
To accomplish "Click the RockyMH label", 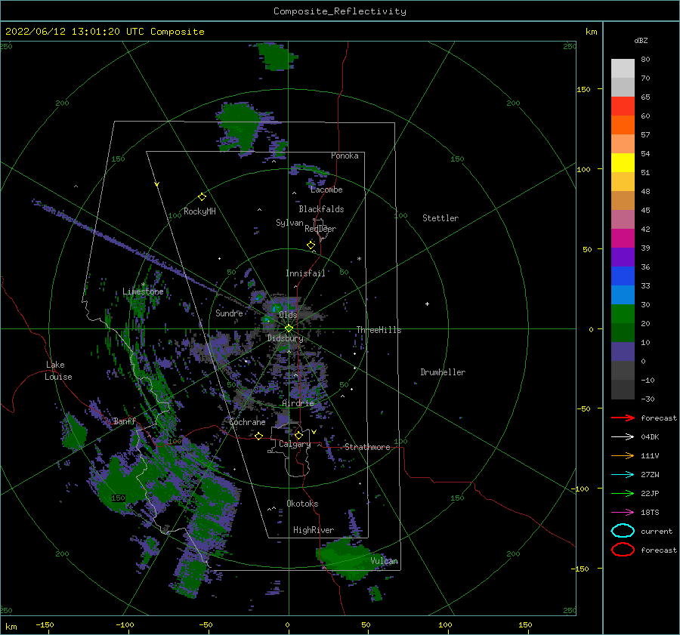I will (199, 211).
